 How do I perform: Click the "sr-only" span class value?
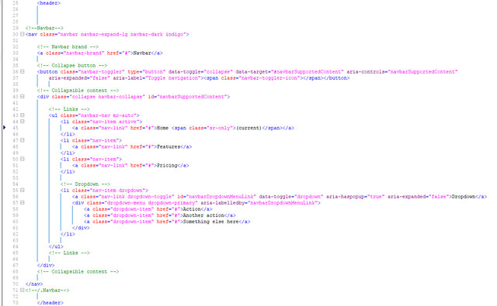pyautogui.click(x=220, y=128)
